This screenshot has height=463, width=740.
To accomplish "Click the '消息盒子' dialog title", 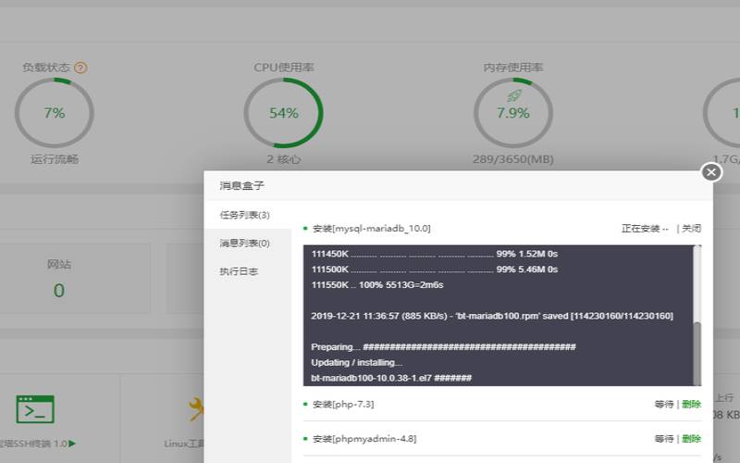I will (x=241, y=186).
